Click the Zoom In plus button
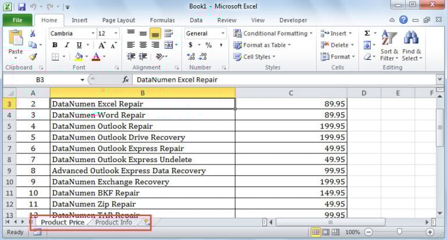The image size is (447, 240). (x=430, y=232)
